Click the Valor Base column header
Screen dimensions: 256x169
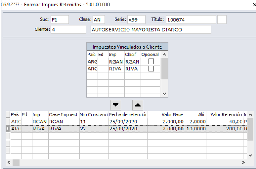[x=166, y=115]
